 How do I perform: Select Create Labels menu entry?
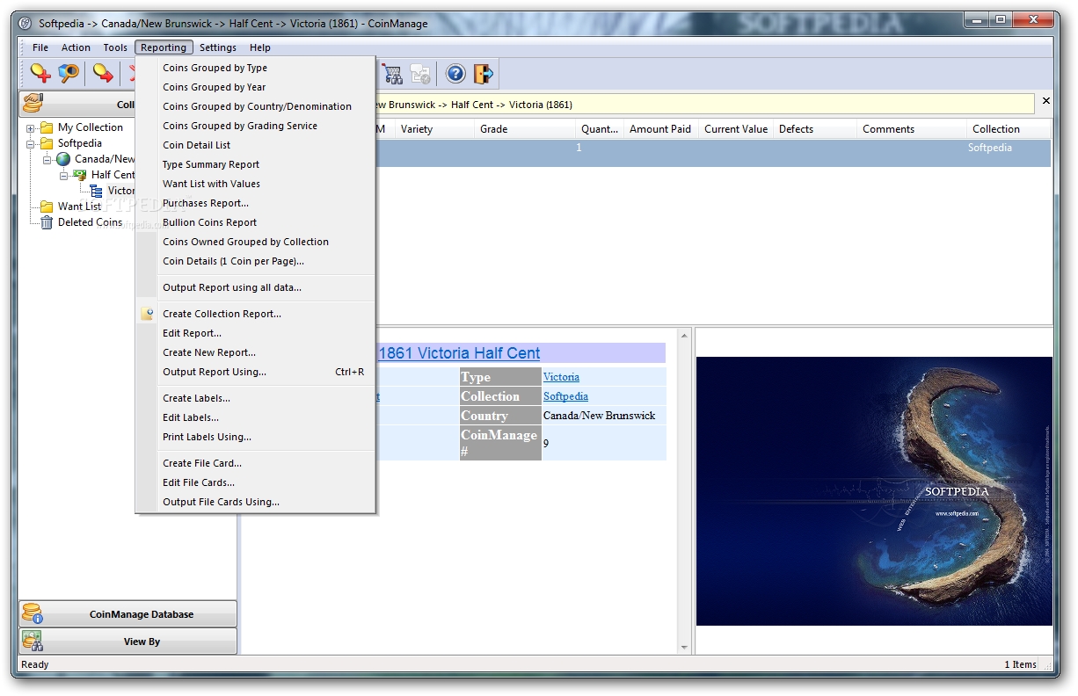click(256, 398)
